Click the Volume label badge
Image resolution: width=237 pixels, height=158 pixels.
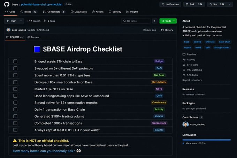159,116
